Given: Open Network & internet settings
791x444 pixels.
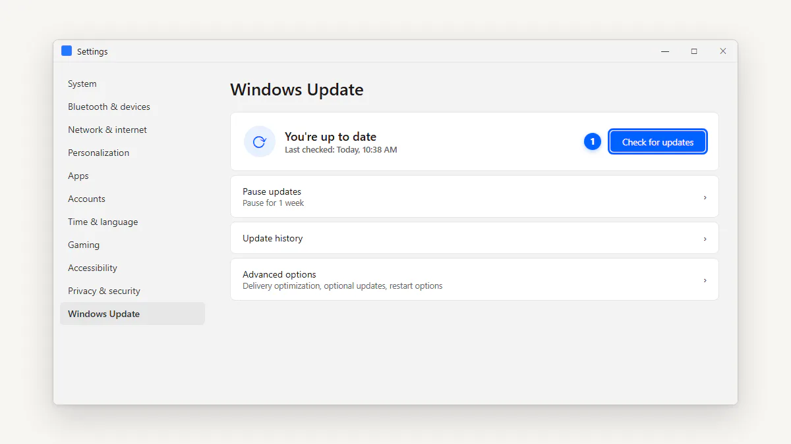Looking at the screenshot, I should 132,130.
